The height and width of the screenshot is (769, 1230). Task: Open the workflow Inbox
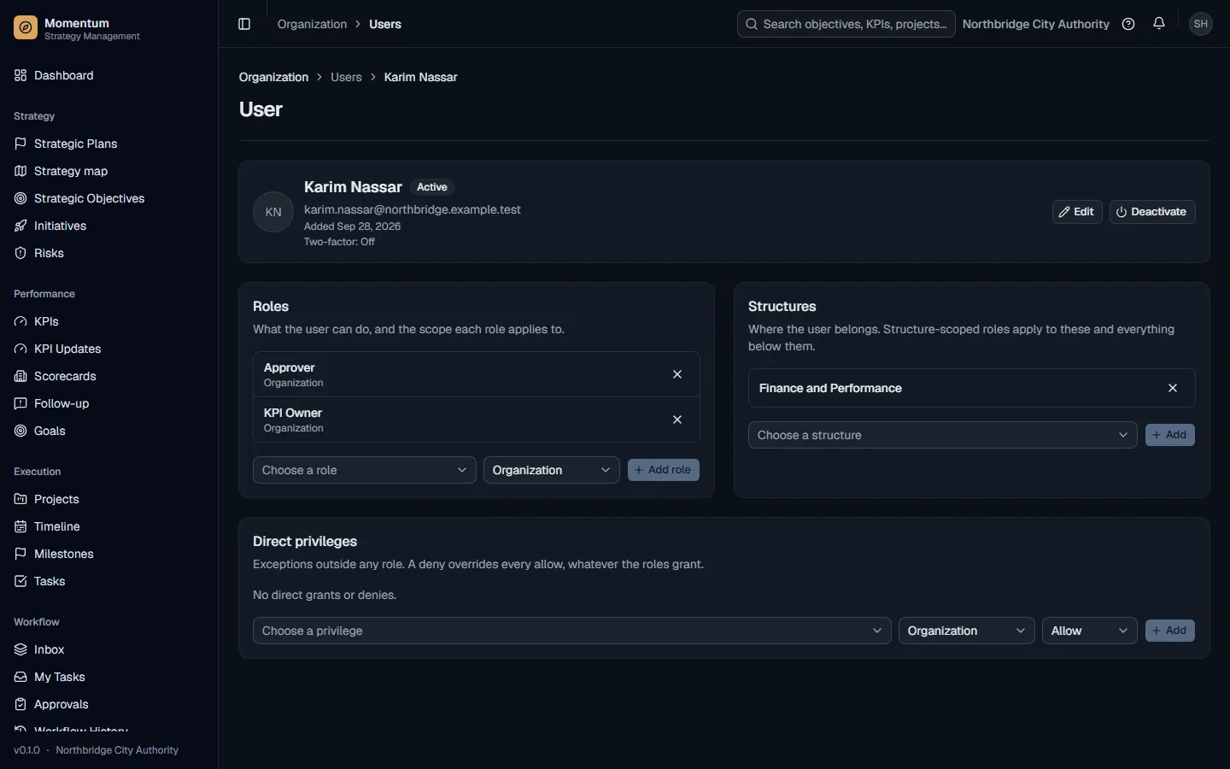(108, 649)
